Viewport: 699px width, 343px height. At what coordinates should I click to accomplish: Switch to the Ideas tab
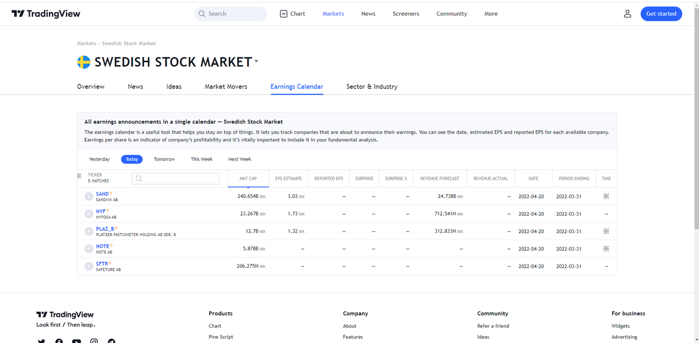(174, 87)
